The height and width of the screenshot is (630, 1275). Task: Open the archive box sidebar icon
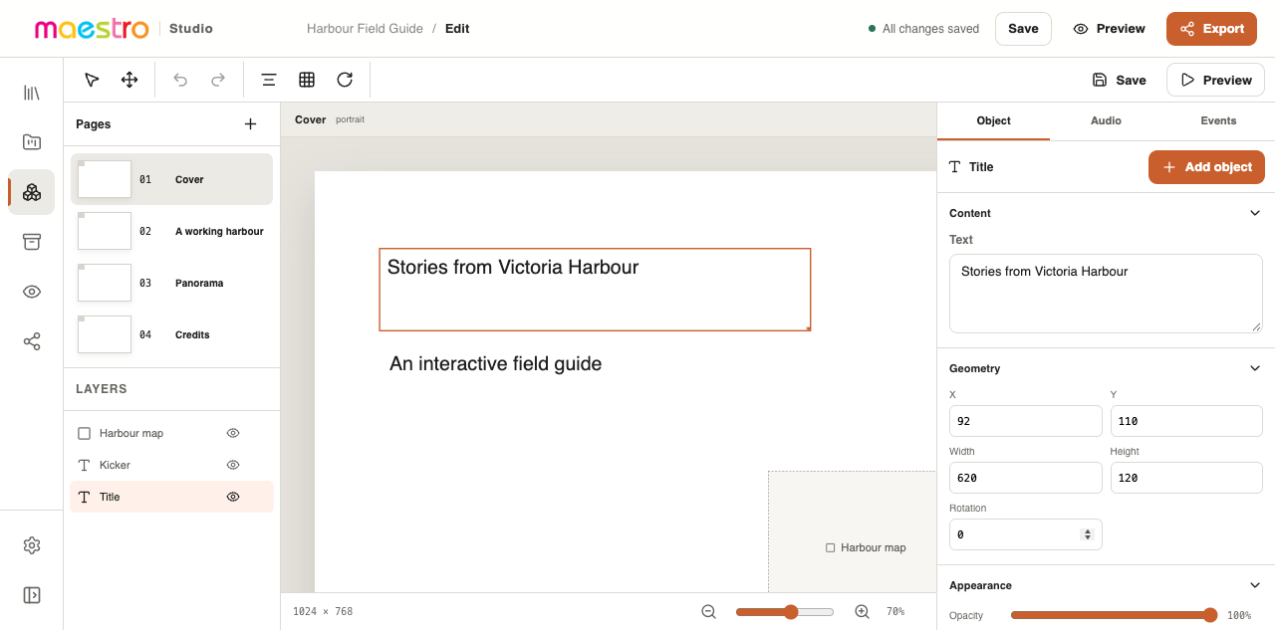(x=32, y=242)
